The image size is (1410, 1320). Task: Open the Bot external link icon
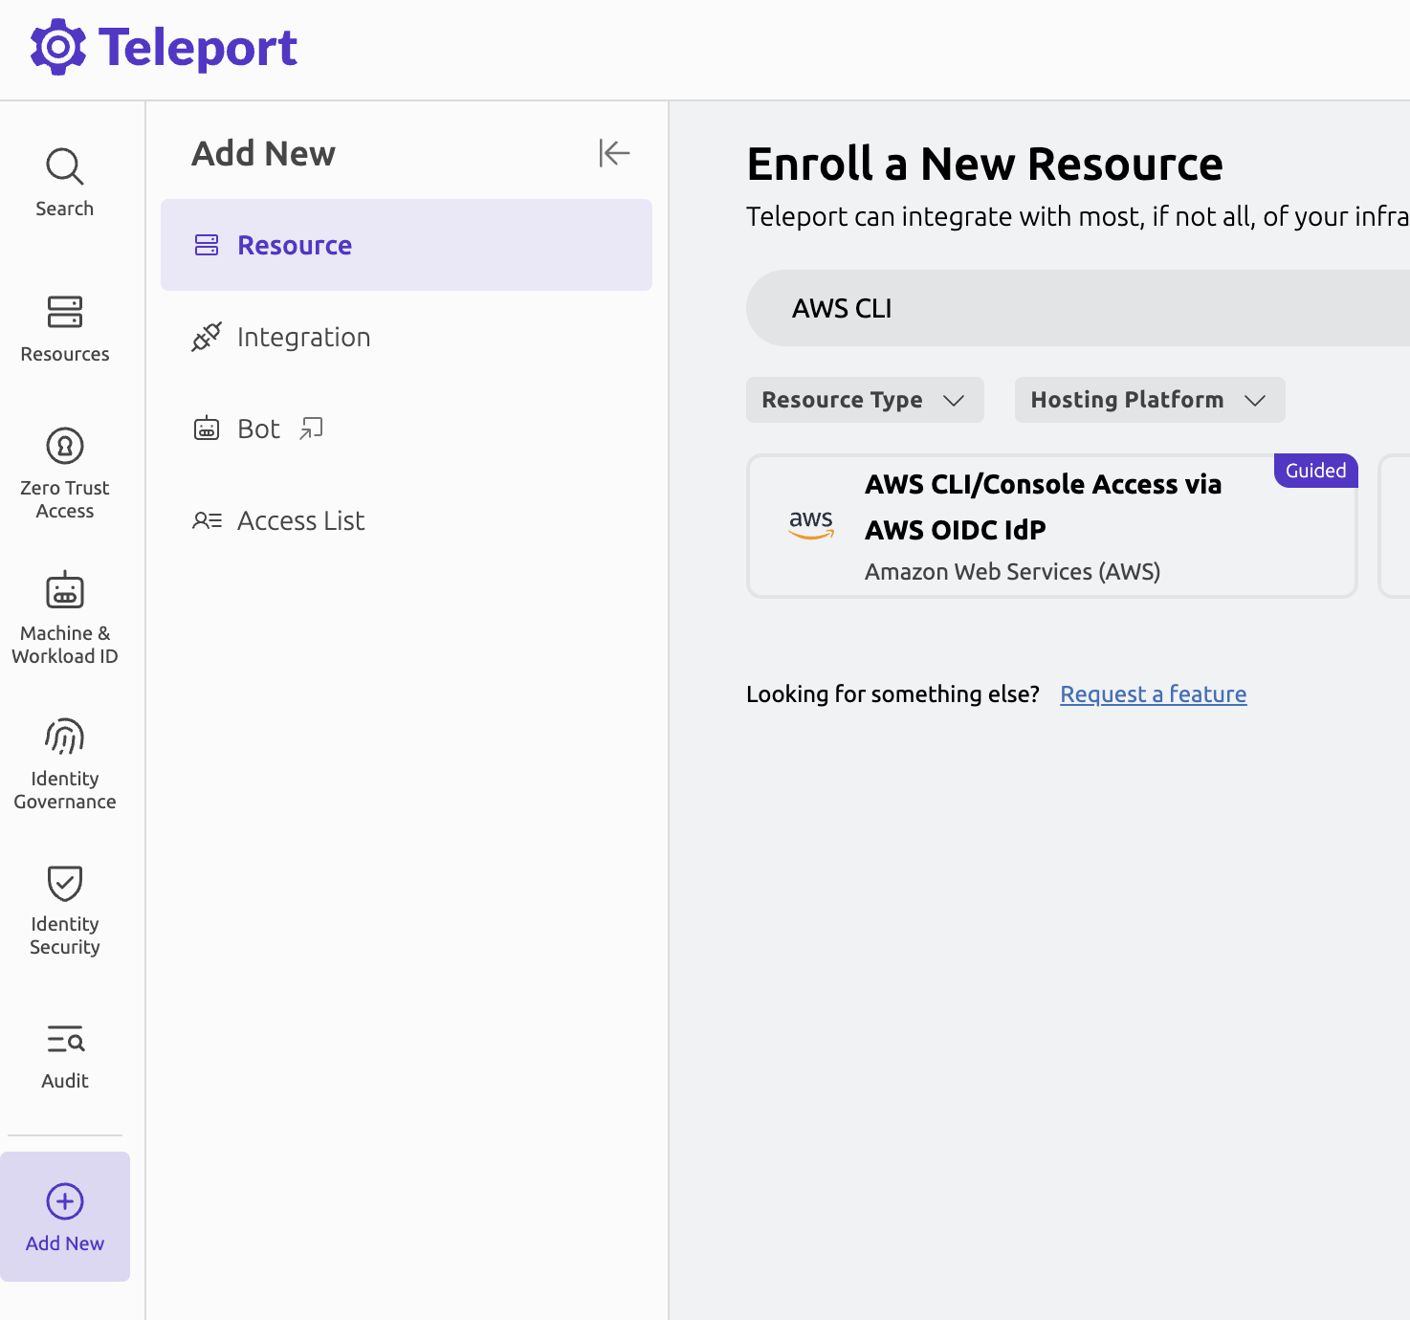point(310,428)
